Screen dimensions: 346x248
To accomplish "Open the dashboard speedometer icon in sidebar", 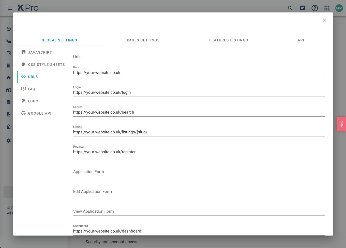I will point(8,29).
